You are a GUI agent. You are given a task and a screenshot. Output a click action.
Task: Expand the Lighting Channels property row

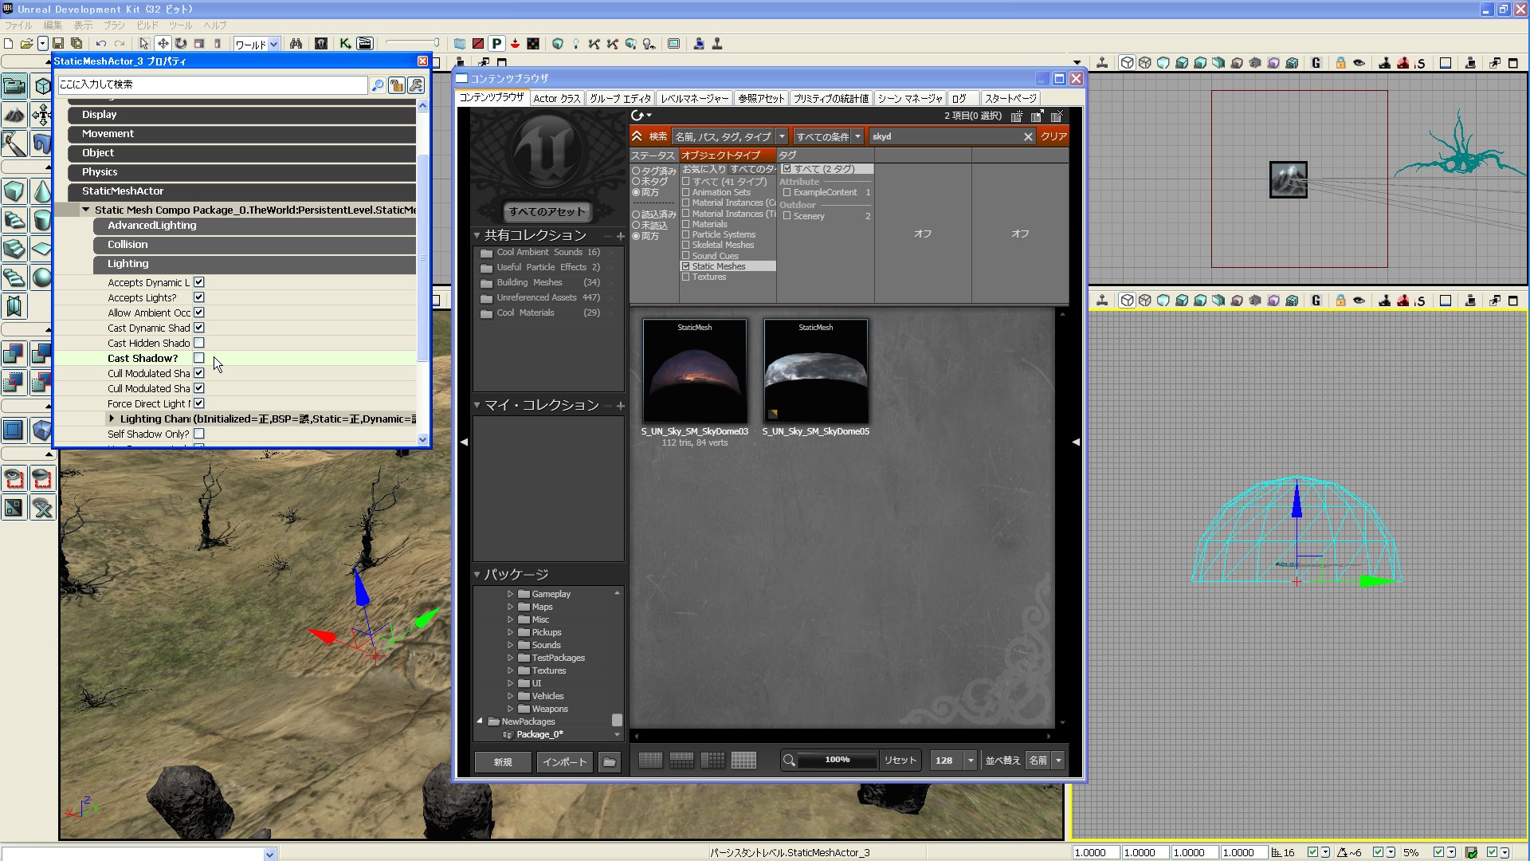[x=112, y=419]
